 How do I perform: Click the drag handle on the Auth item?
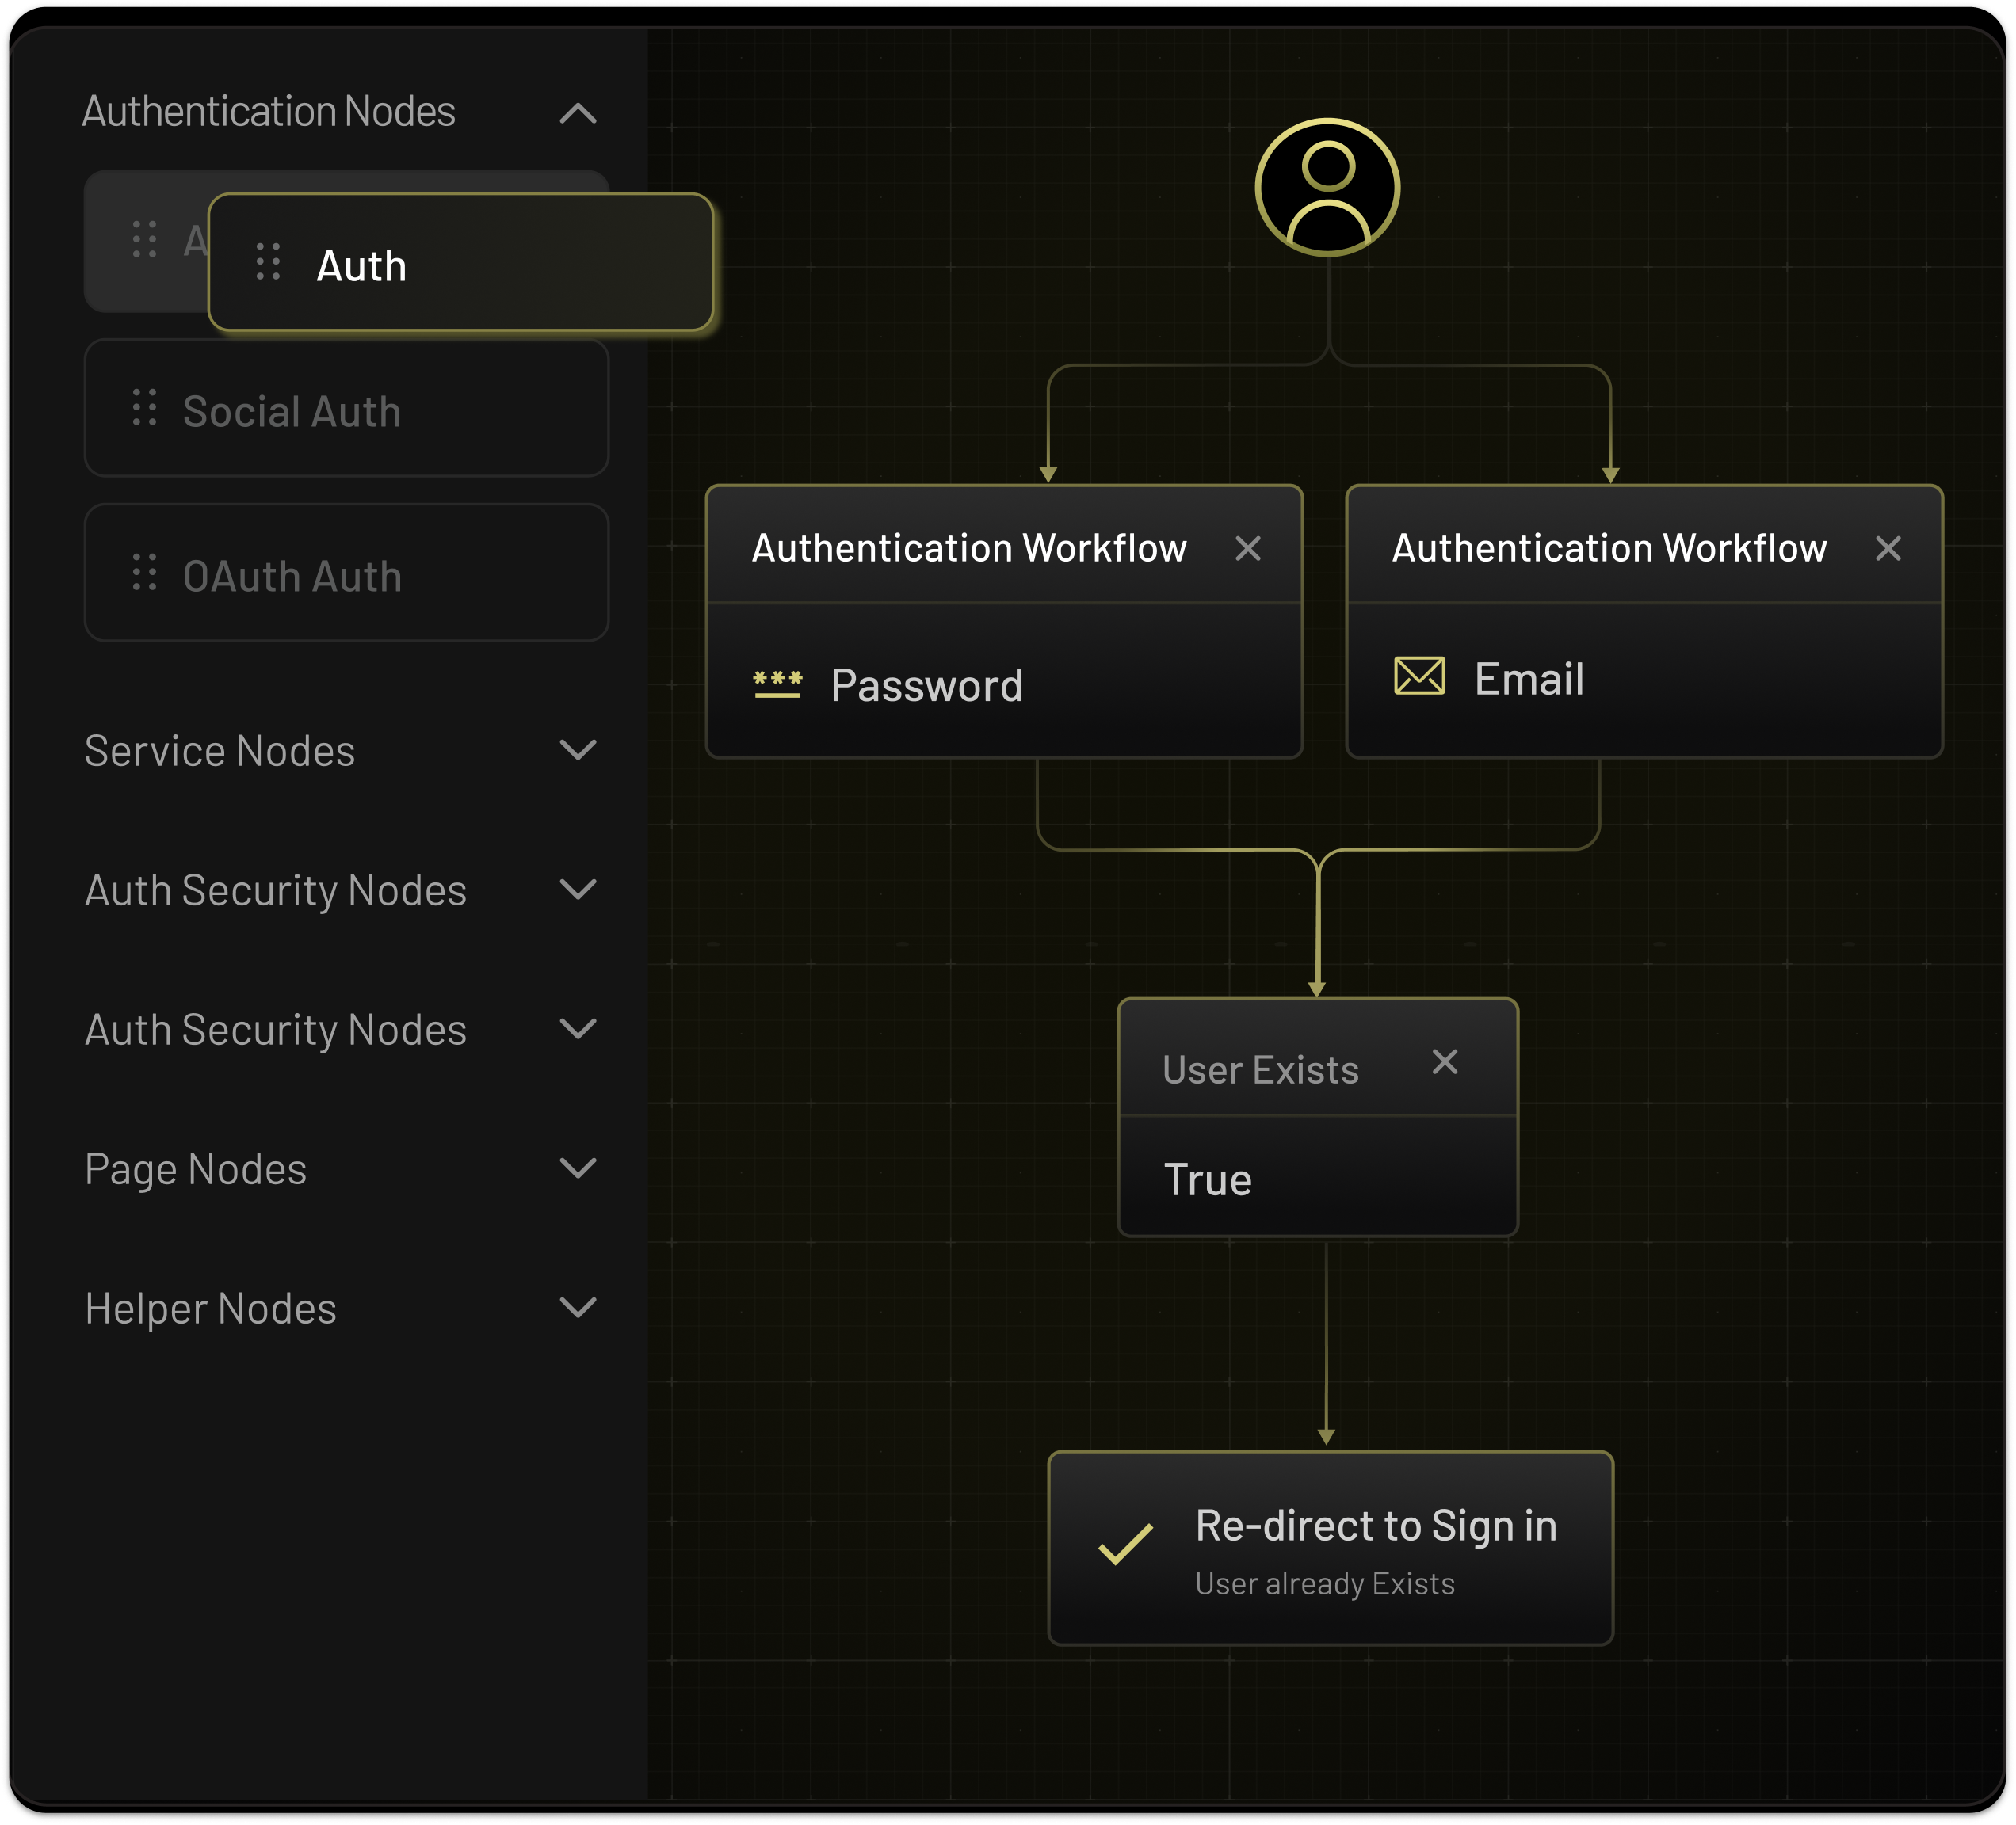tap(267, 264)
